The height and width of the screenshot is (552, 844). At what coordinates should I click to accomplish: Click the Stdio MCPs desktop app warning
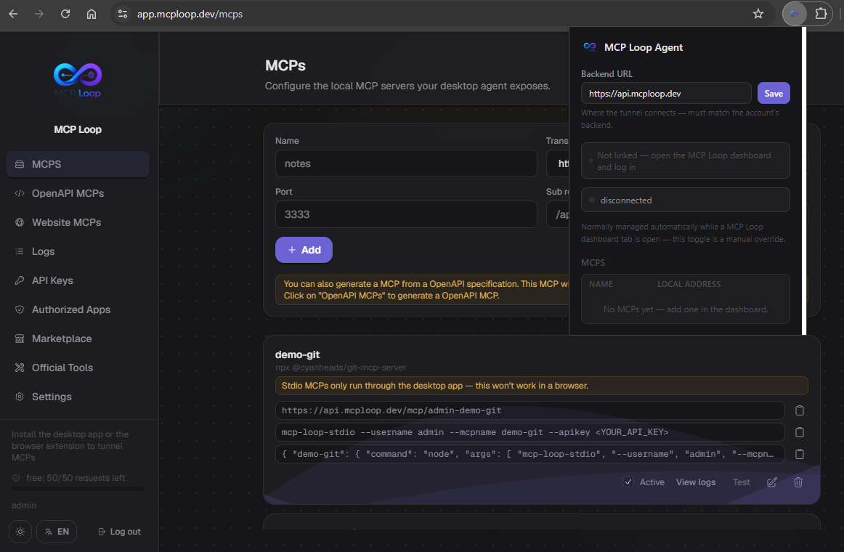tap(541, 385)
